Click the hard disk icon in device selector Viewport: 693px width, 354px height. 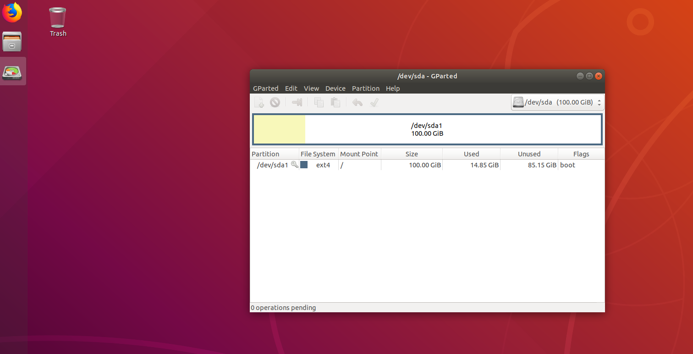[x=518, y=102]
